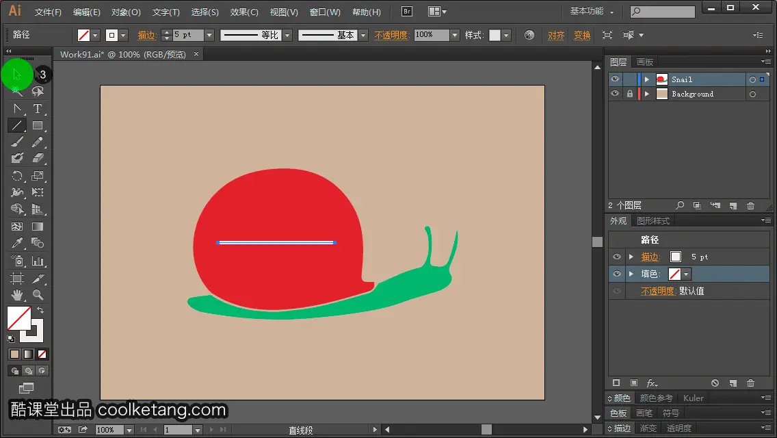Toggle fill attribute visibility in Appearance
This screenshot has height=438, width=777.
[617, 274]
